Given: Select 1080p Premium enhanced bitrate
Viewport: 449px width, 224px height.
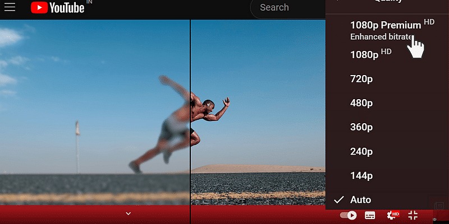Looking at the screenshot, I should coord(385,30).
